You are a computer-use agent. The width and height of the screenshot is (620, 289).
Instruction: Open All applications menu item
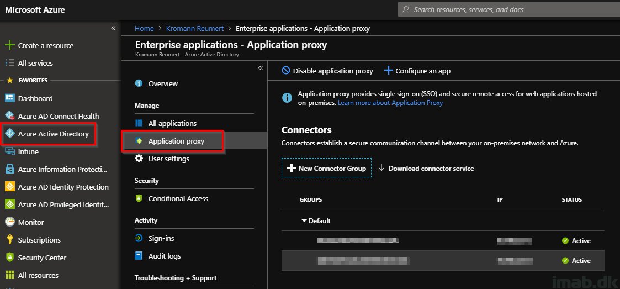click(172, 123)
